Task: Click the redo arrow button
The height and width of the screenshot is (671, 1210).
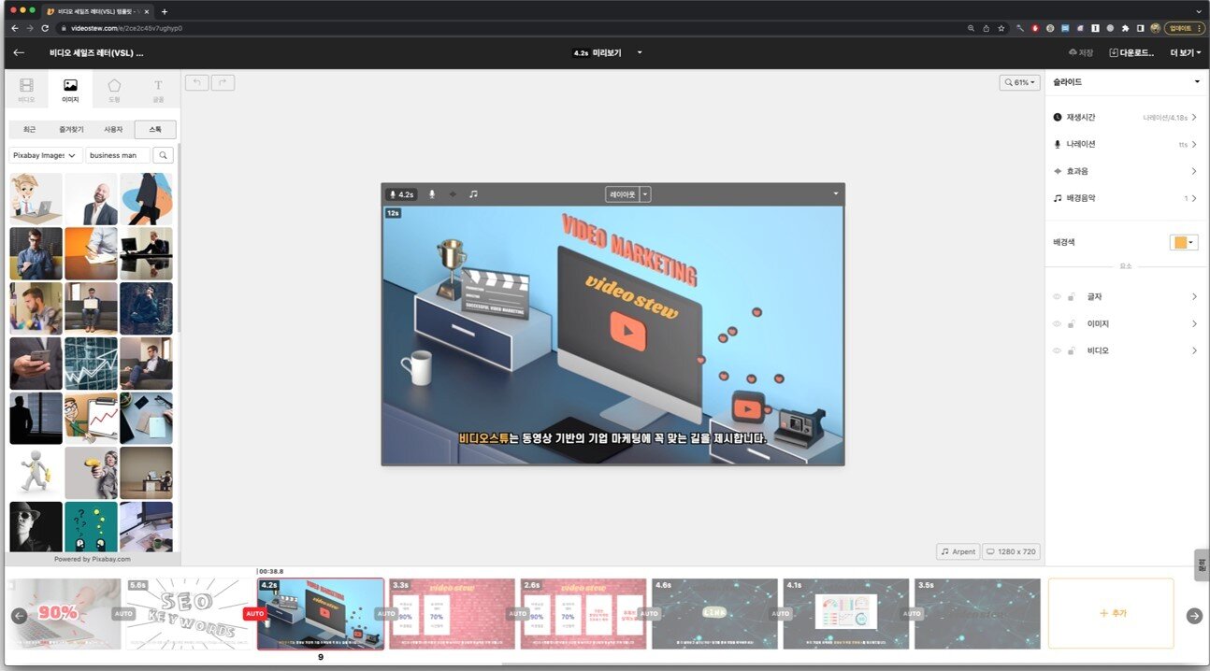Action: (x=223, y=82)
